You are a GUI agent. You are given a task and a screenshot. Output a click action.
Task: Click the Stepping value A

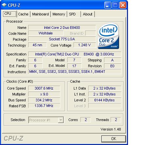[113, 60]
